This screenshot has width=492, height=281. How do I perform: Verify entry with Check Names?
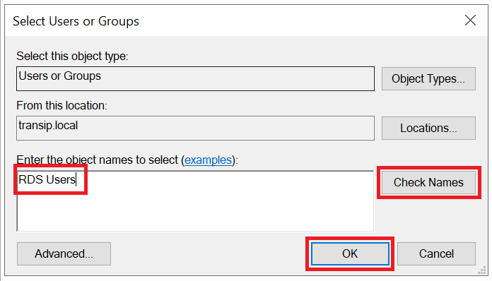point(428,182)
